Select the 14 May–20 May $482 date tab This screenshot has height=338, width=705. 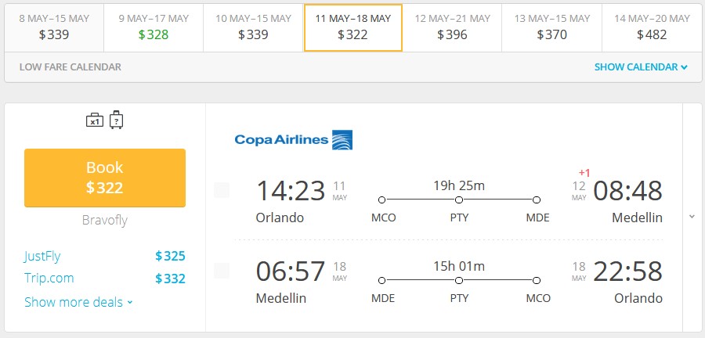point(652,28)
